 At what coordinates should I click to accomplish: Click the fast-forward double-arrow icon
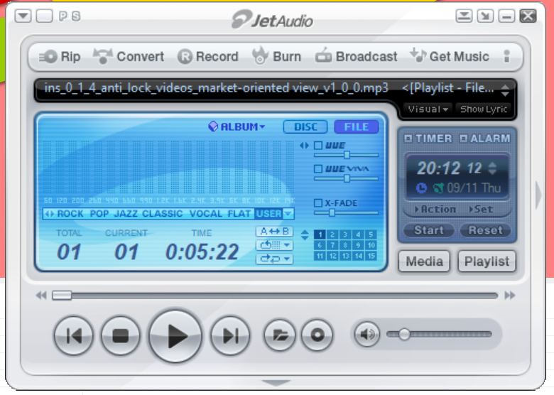click(509, 295)
